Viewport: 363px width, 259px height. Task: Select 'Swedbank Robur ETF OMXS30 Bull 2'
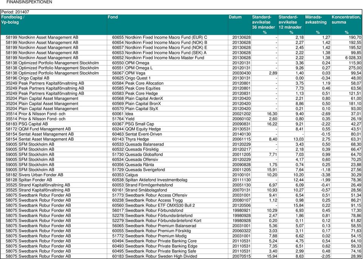(x=160, y=206)
